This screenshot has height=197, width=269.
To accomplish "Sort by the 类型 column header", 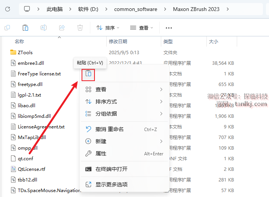I will (168, 41).
